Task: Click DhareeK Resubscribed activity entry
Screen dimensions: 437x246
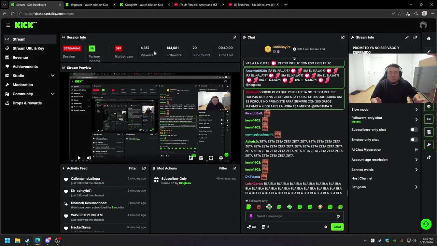Action: point(104,205)
